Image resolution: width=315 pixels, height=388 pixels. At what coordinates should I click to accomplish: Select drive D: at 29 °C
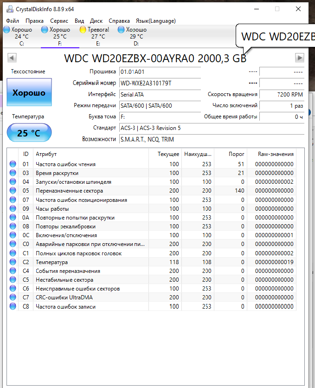pyautogui.click(x=136, y=36)
